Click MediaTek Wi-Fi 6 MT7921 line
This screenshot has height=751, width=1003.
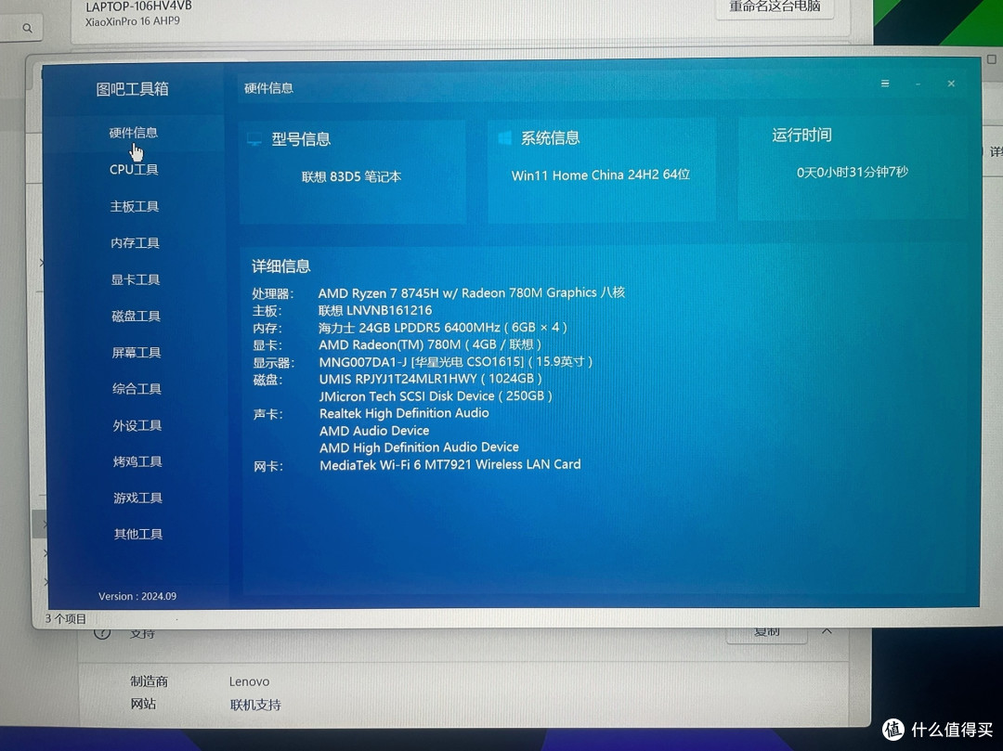point(450,465)
